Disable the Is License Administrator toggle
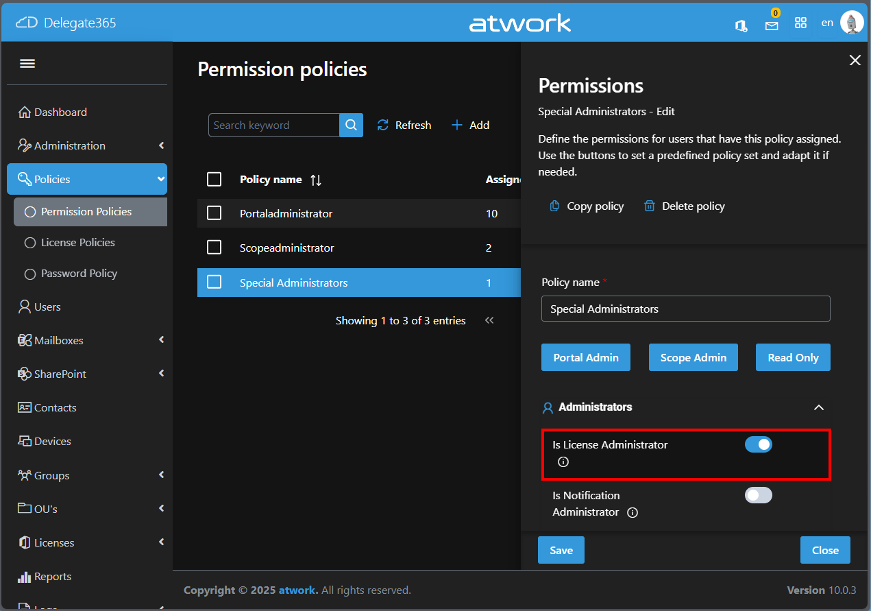 click(759, 444)
